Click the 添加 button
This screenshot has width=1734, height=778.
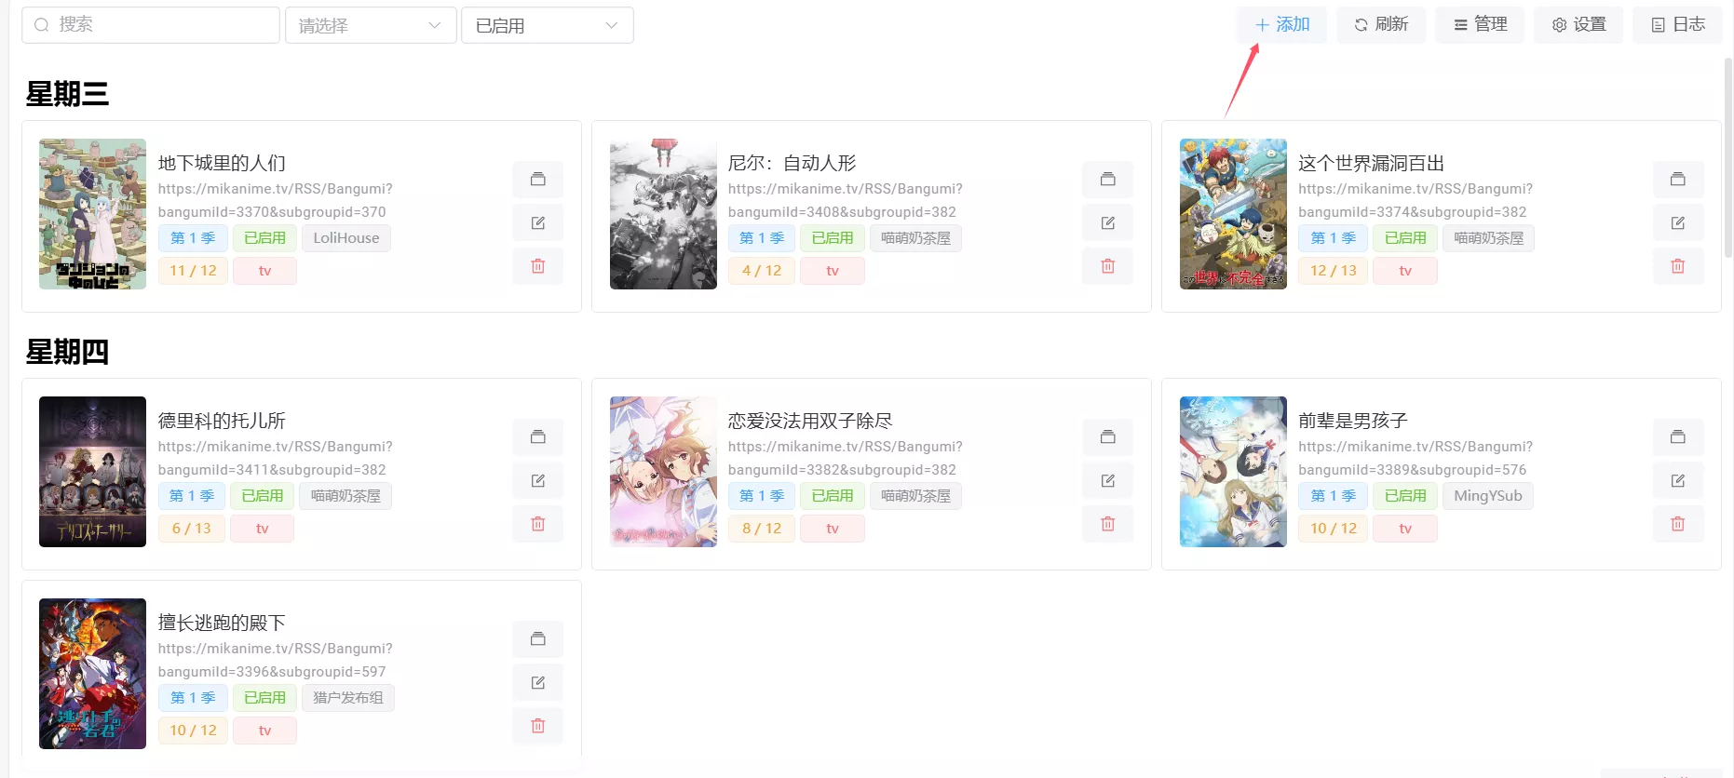coord(1281,24)
